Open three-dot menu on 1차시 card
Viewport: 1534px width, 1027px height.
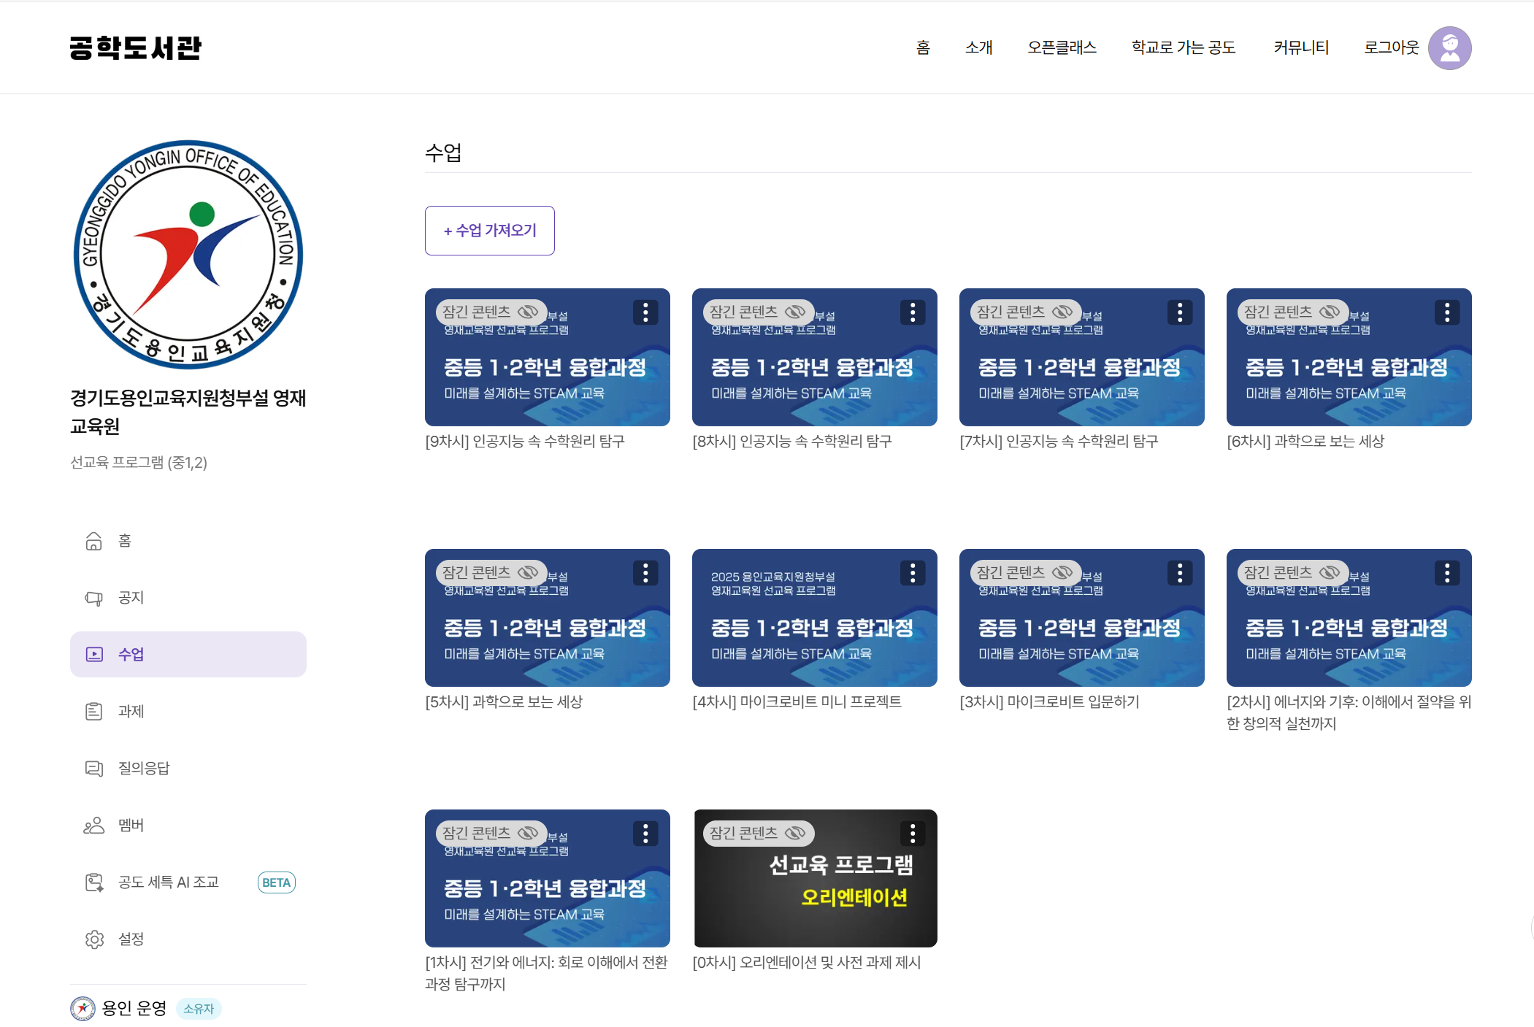click(645, 834)
